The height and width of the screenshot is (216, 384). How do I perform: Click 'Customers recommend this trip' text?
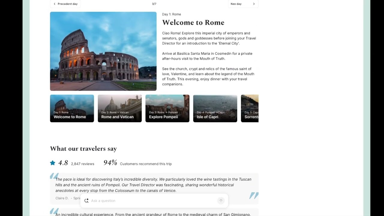click(146, 164)
